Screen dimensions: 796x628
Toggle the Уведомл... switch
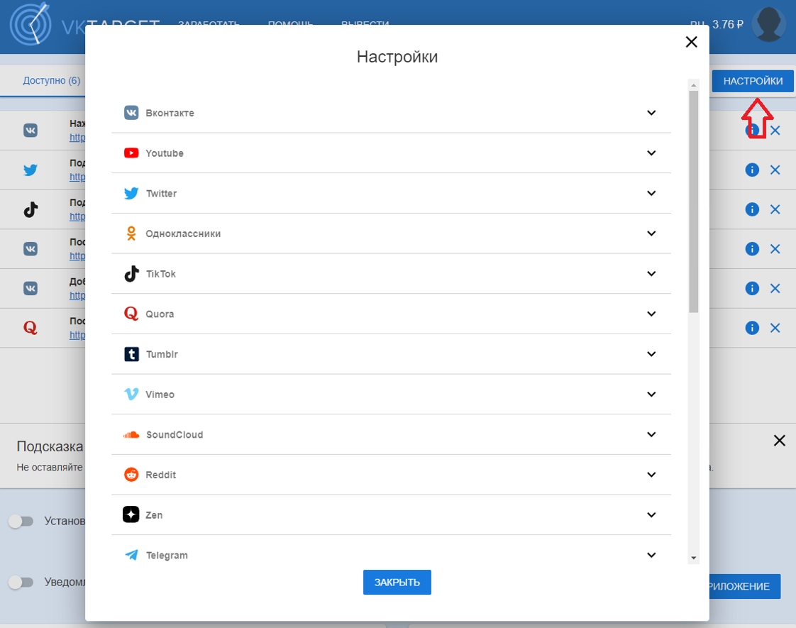21,582
